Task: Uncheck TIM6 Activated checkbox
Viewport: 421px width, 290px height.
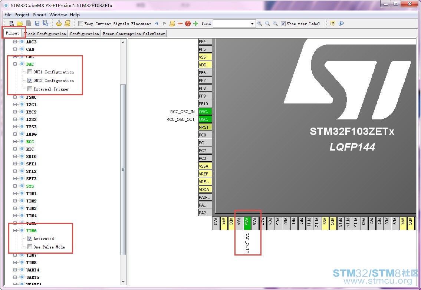Action: (x=30, y=238)
